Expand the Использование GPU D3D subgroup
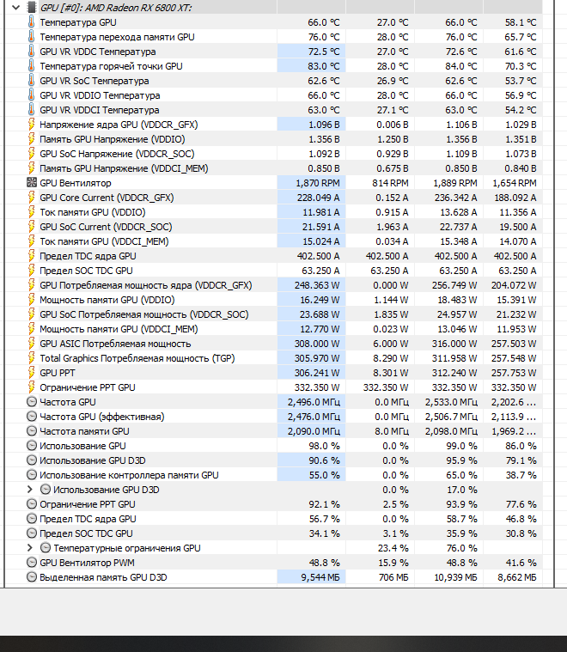 (29, 490)
